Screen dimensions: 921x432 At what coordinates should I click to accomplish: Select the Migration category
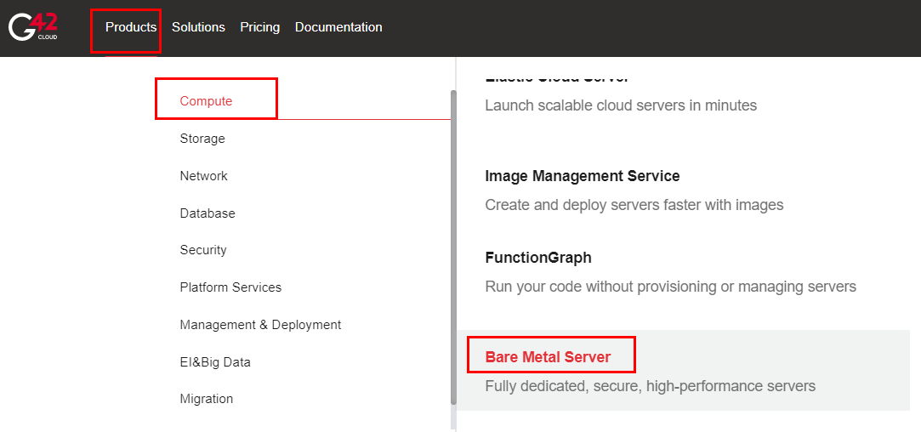pos(207,399)
